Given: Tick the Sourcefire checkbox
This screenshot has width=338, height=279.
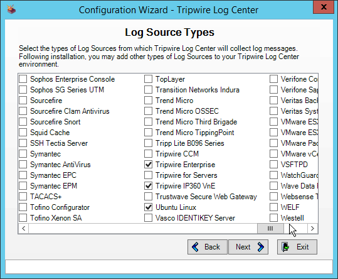Looking at the screenshot, I should 23,101.
